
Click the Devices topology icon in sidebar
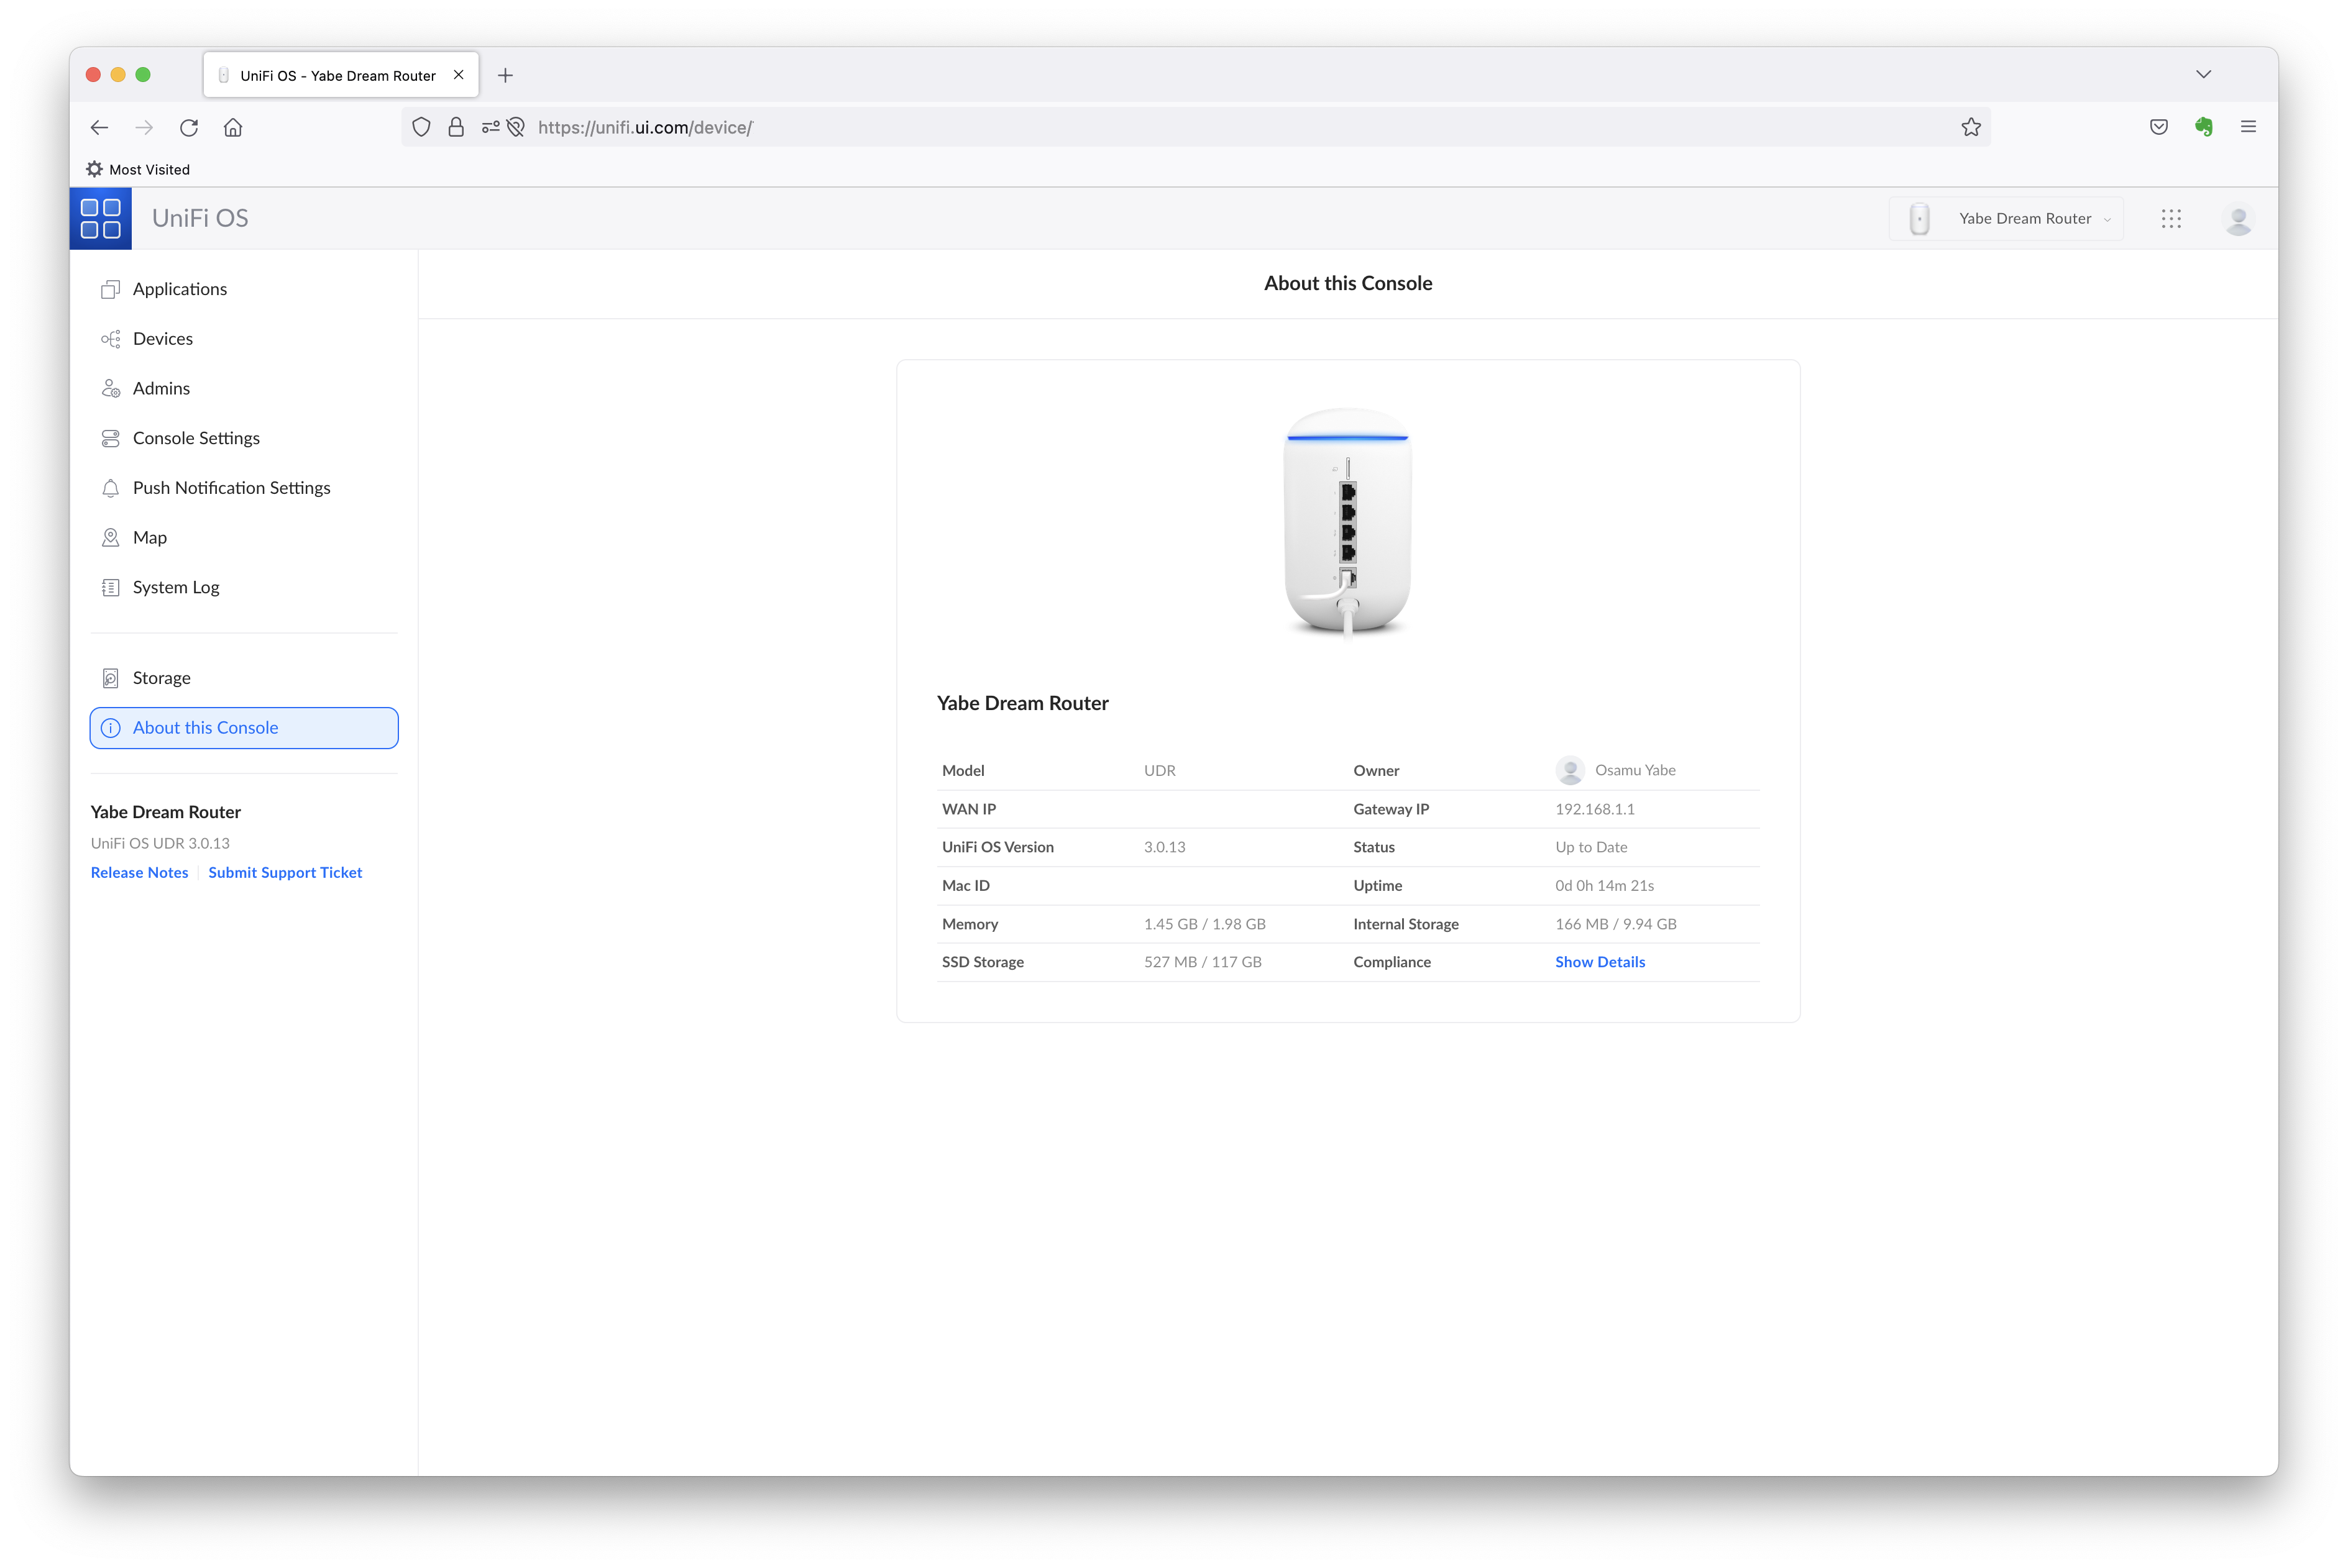110,339
